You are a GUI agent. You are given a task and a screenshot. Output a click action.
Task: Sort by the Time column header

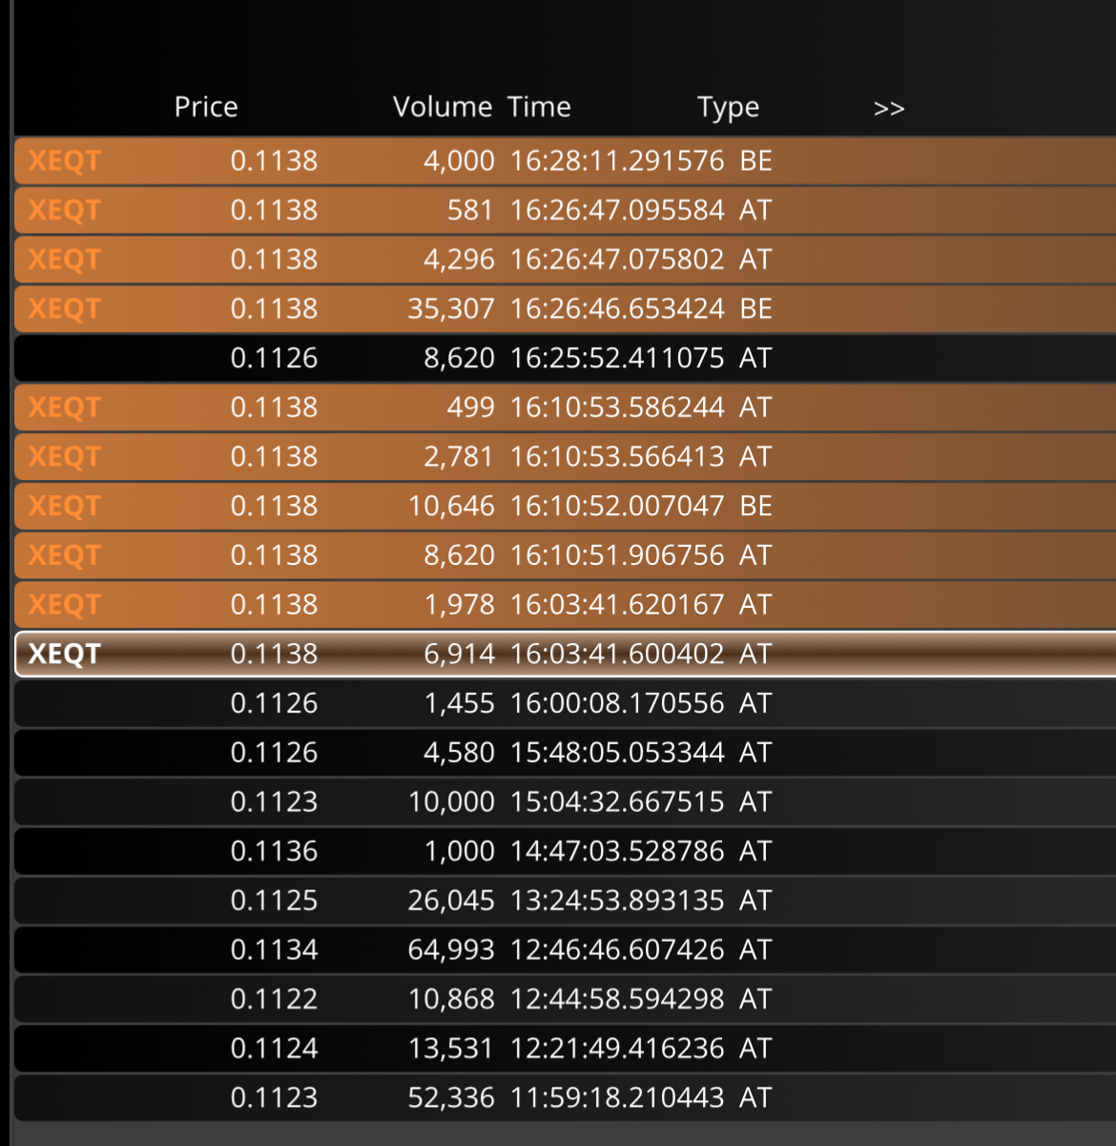[539, 107]
